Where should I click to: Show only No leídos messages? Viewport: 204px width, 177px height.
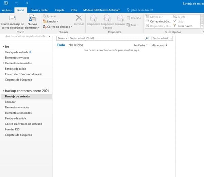tap(76, 45)
